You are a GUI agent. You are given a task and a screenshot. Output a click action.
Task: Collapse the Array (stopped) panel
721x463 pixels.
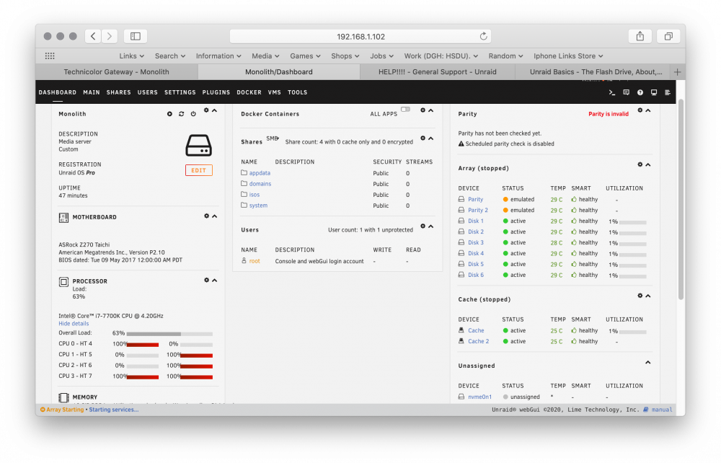pyautogui.click(x=648, y=164)
